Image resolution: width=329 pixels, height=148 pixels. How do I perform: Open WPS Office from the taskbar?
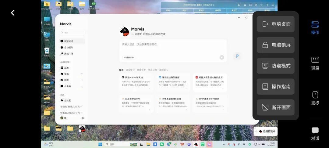(x=182, y=144)
